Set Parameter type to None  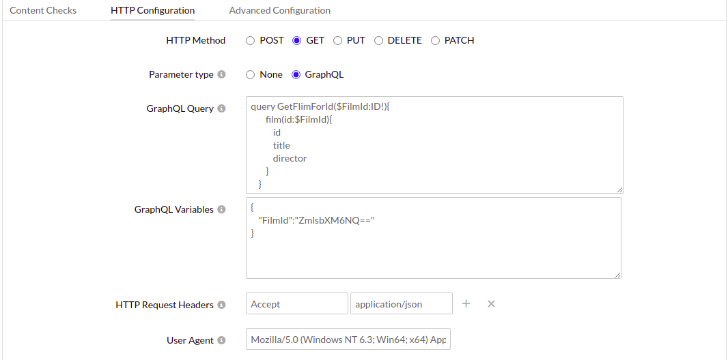pyautogui.click(x=251, y=75)
